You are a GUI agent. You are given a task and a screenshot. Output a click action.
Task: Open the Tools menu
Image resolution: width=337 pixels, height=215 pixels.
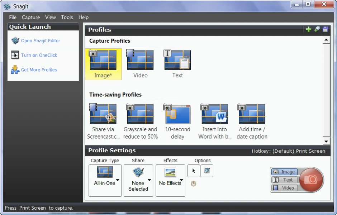67,17
